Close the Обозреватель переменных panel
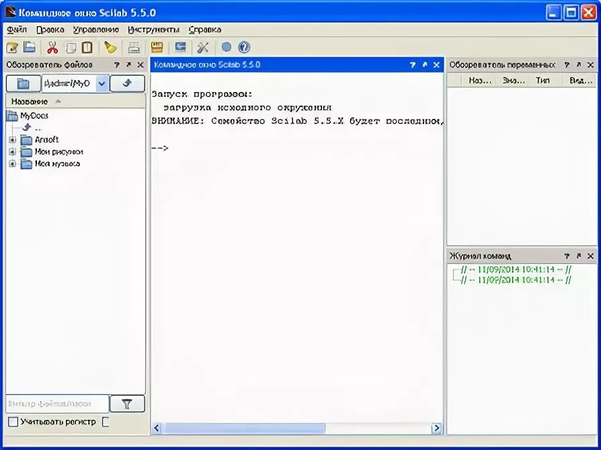This screenshot has height=450, width=601. tap(591, 65)
